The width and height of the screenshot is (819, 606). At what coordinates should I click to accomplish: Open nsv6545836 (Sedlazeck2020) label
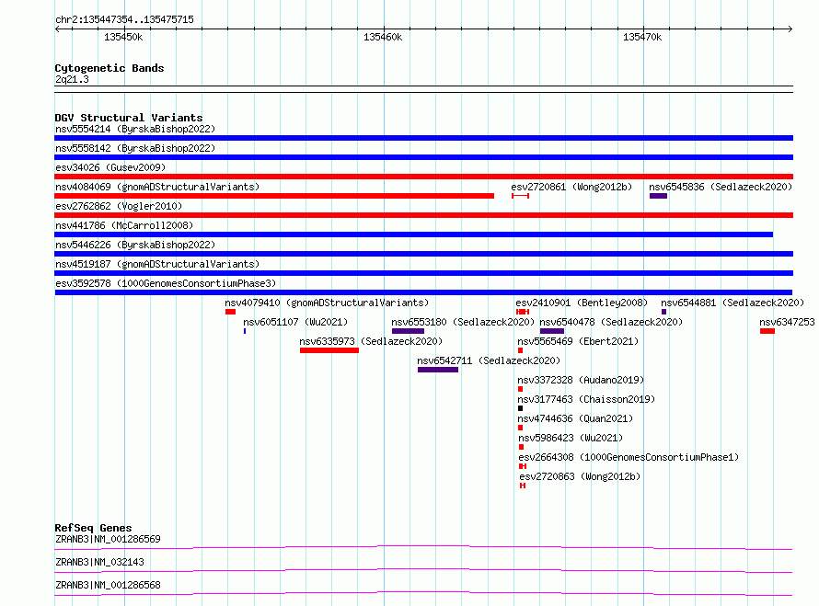[721, 187]
